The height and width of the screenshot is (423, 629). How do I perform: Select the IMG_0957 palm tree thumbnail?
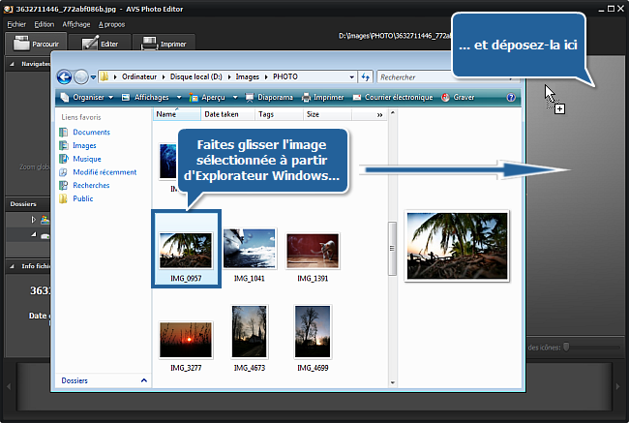186,249
